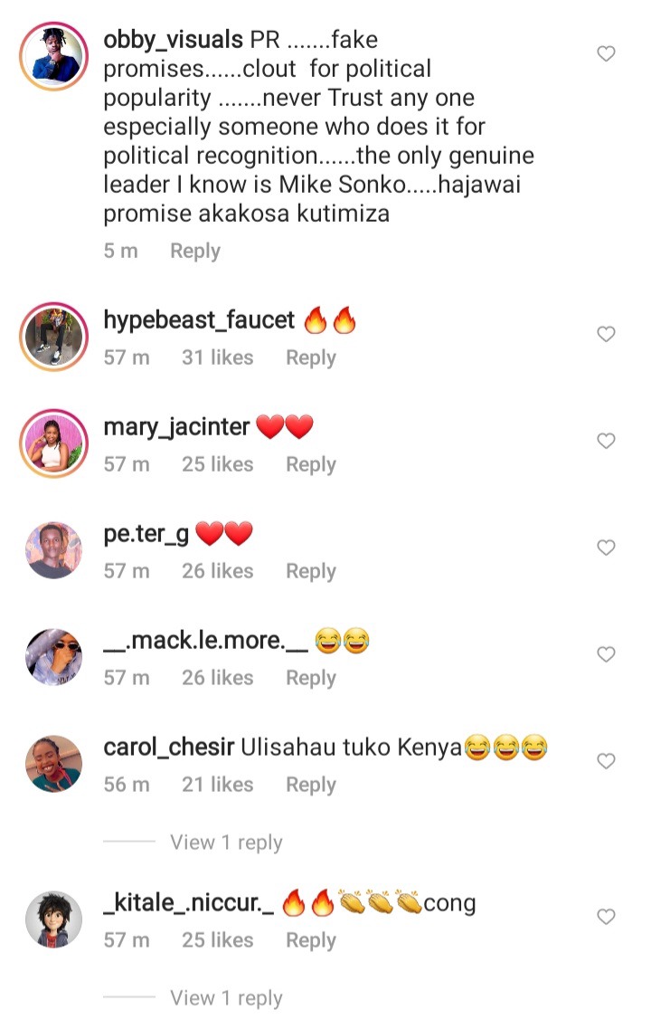
Task: Show the 26 likes on pe.ter_g's comment
Action: (218, 571)
